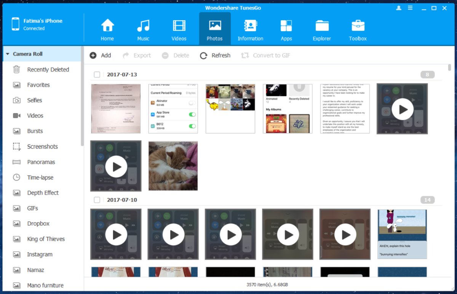
Task: Click the 3570 item(s), 6.68GB status text
Action: tap(267, 285)
